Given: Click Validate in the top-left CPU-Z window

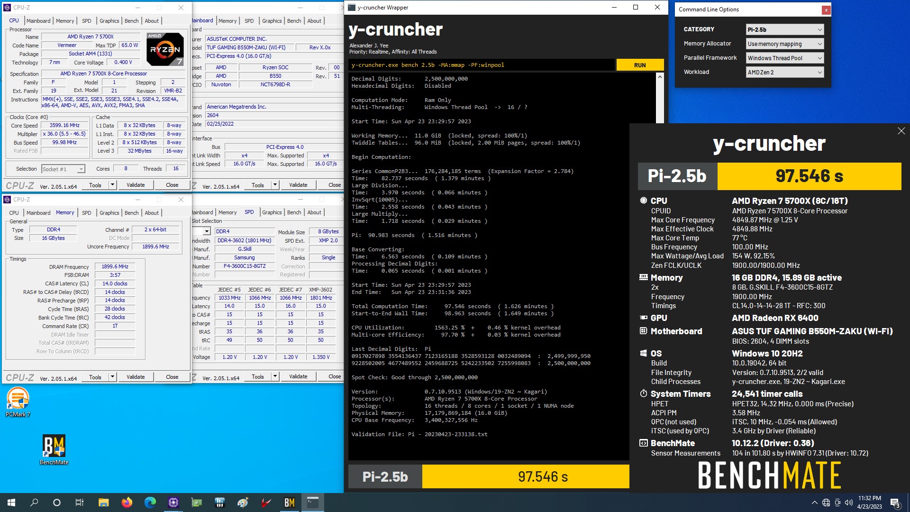Looking at the screenshot, I should 136,185.
